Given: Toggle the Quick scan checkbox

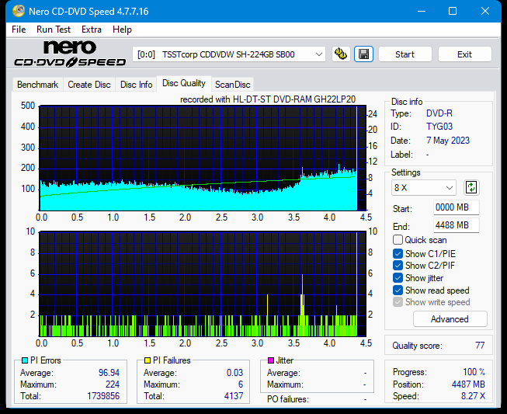Looking at the screenshot, I should (x=398, y=240).
